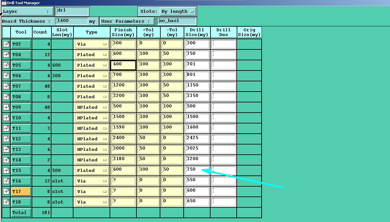Click the plus icon beside T05
This screenshot has height=222, width=390.
click(6, 65)
